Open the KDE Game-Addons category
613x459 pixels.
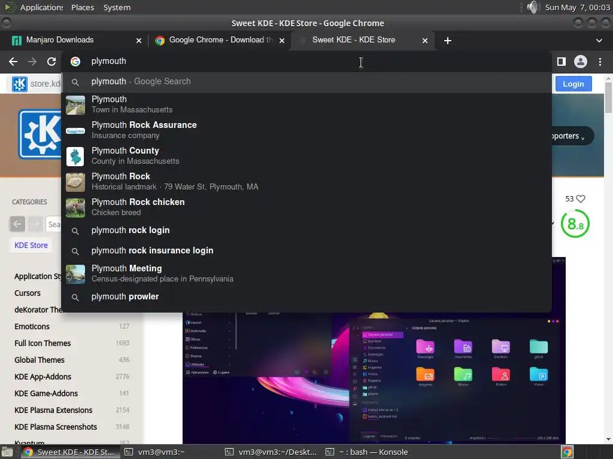pos(46,394)
